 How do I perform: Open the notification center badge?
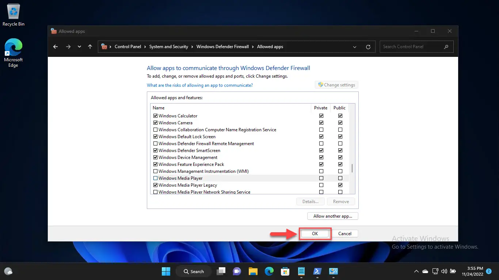[488, 271]
